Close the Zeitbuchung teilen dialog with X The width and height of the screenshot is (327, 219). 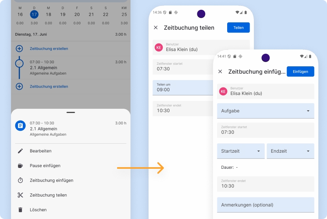point(156,27)
